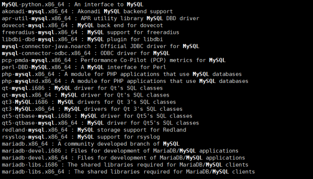Select the dovecot-mysql.x86_64 line
The height and width of the screenshot is (179, 313).
(82, 25)
